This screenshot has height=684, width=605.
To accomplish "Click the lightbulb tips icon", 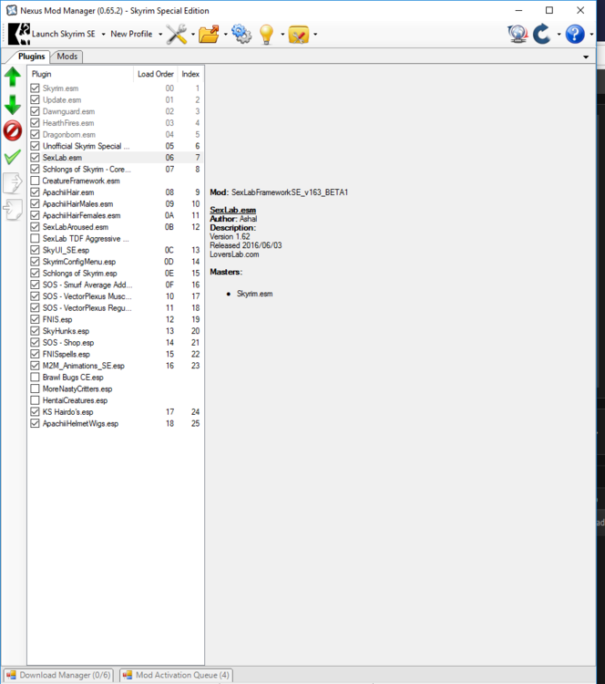I will (x=266, y=34).
